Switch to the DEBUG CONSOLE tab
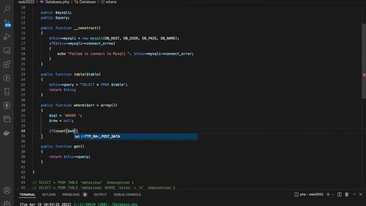Screen dimensions: 366x206 coord(127,195)
